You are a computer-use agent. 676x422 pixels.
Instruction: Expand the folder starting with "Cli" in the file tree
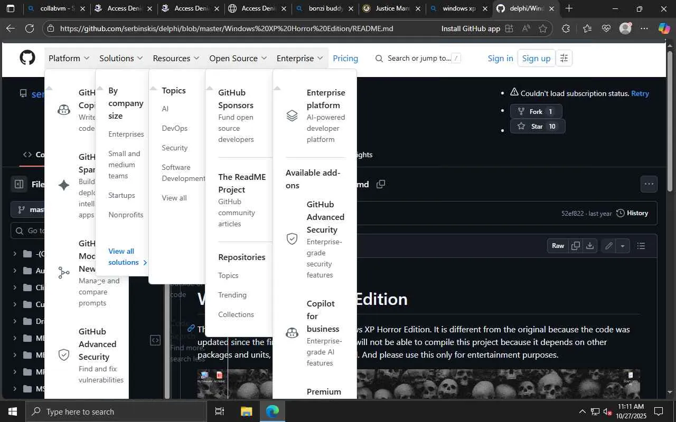click(14, 287)
